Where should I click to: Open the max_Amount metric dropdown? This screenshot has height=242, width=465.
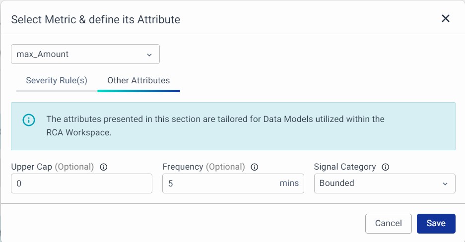coord(85,55)
